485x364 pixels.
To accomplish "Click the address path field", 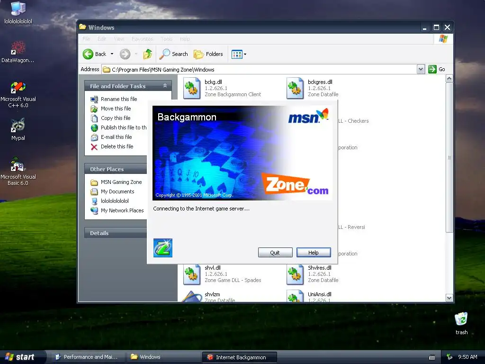I will (259, 69).
